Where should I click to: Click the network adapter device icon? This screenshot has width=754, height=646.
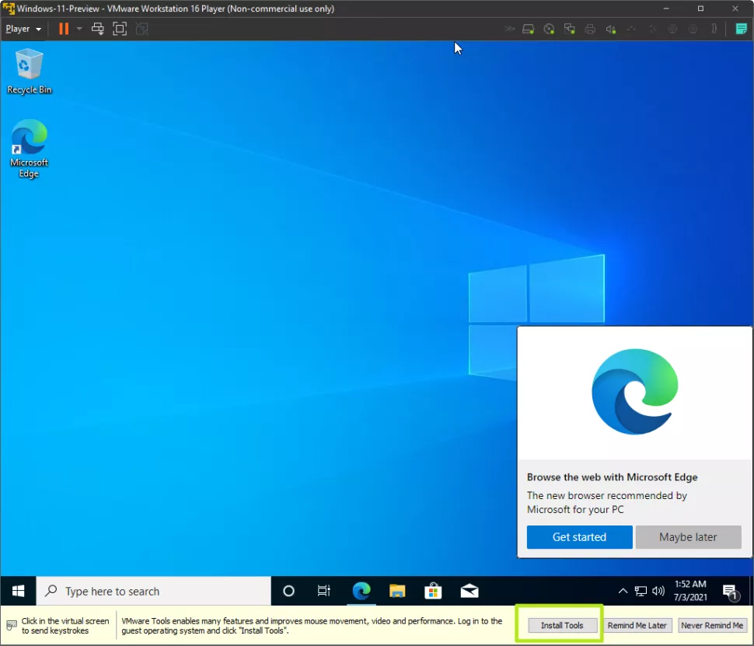pos(570,29)
